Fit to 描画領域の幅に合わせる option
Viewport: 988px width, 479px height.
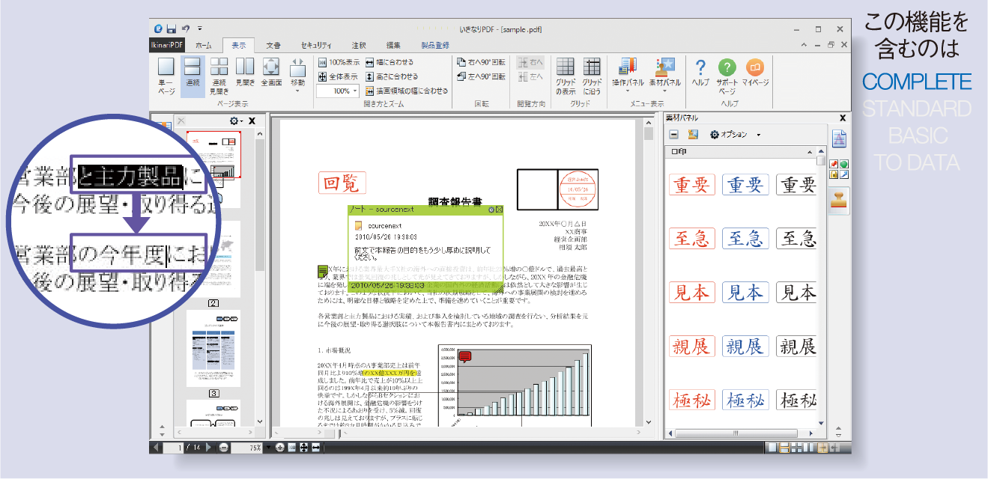click(407, 91)
